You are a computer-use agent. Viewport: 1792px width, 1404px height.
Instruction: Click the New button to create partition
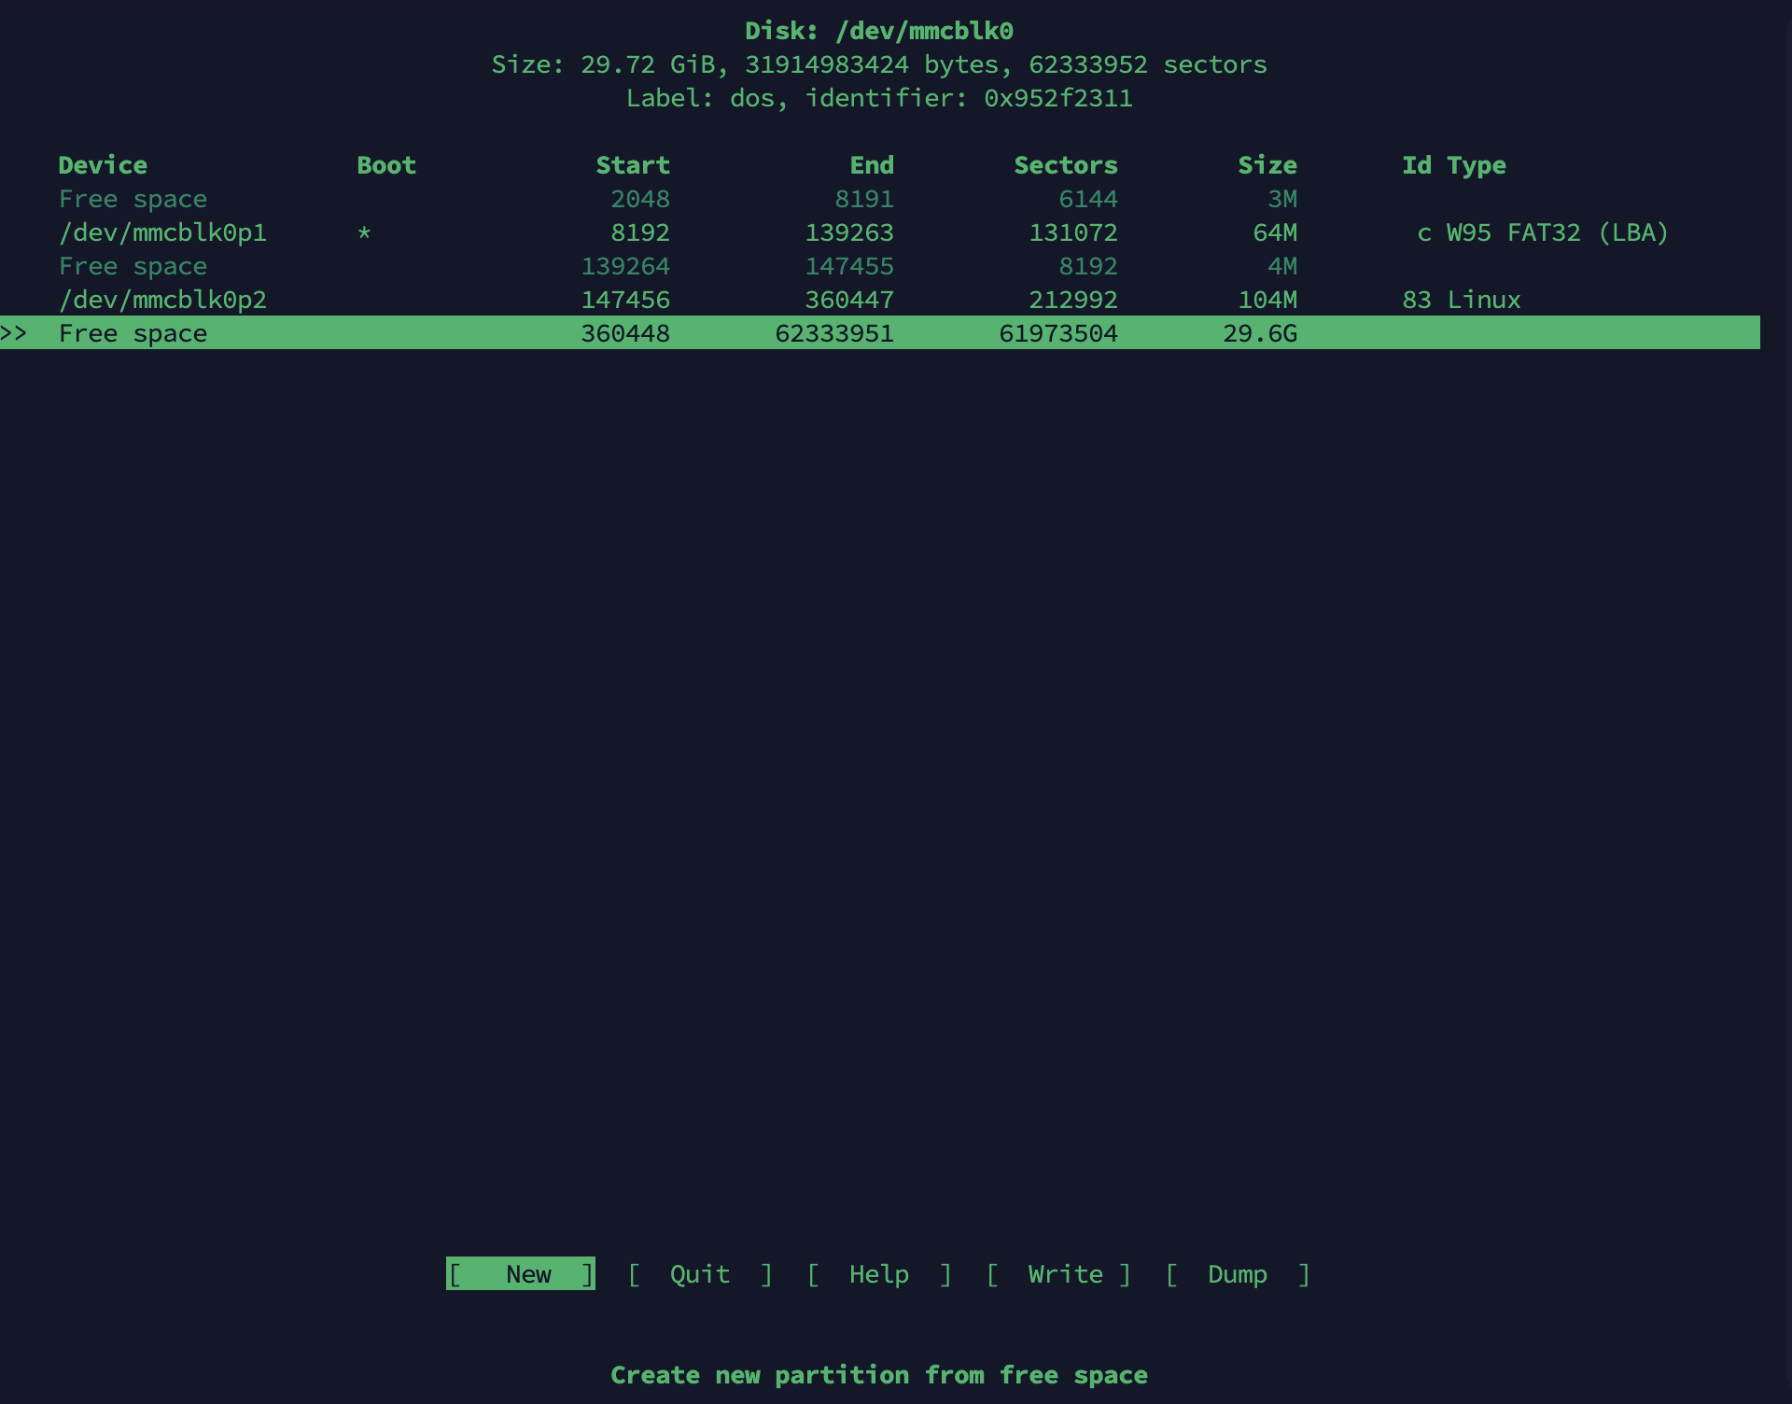520,1274
